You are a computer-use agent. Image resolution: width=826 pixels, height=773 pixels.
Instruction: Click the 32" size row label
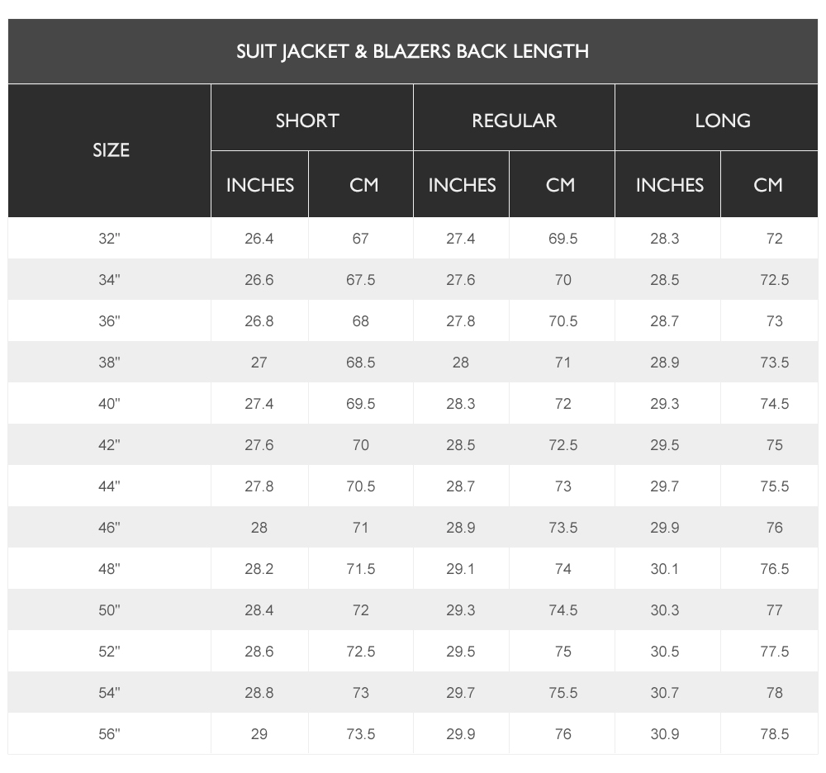point(109,239)
